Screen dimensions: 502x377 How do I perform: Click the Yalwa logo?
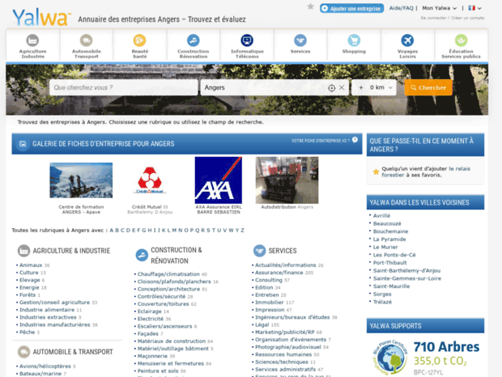point(41,18)
